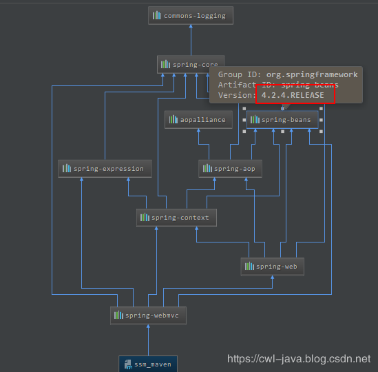
Task: Click the spring-web library icon
Action: pos(249,267)
